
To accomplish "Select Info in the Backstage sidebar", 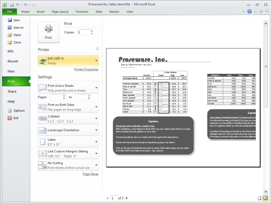I will pyautogui.click(x=16, y=51).
